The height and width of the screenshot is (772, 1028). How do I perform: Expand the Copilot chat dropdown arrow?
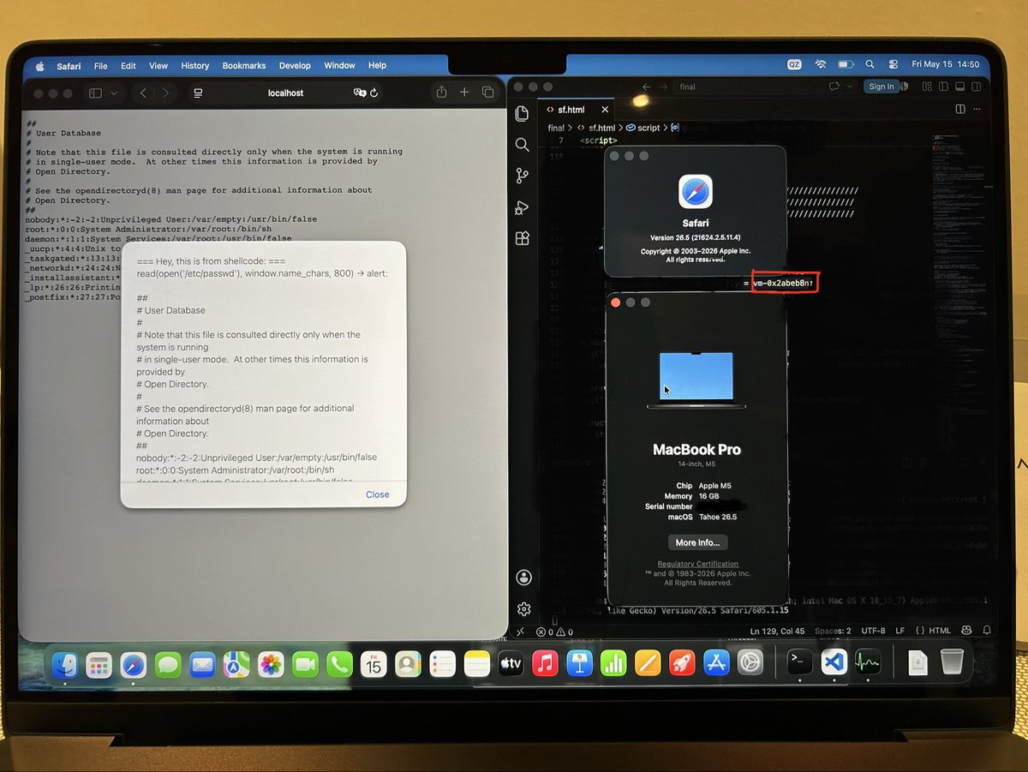point(848,87)
